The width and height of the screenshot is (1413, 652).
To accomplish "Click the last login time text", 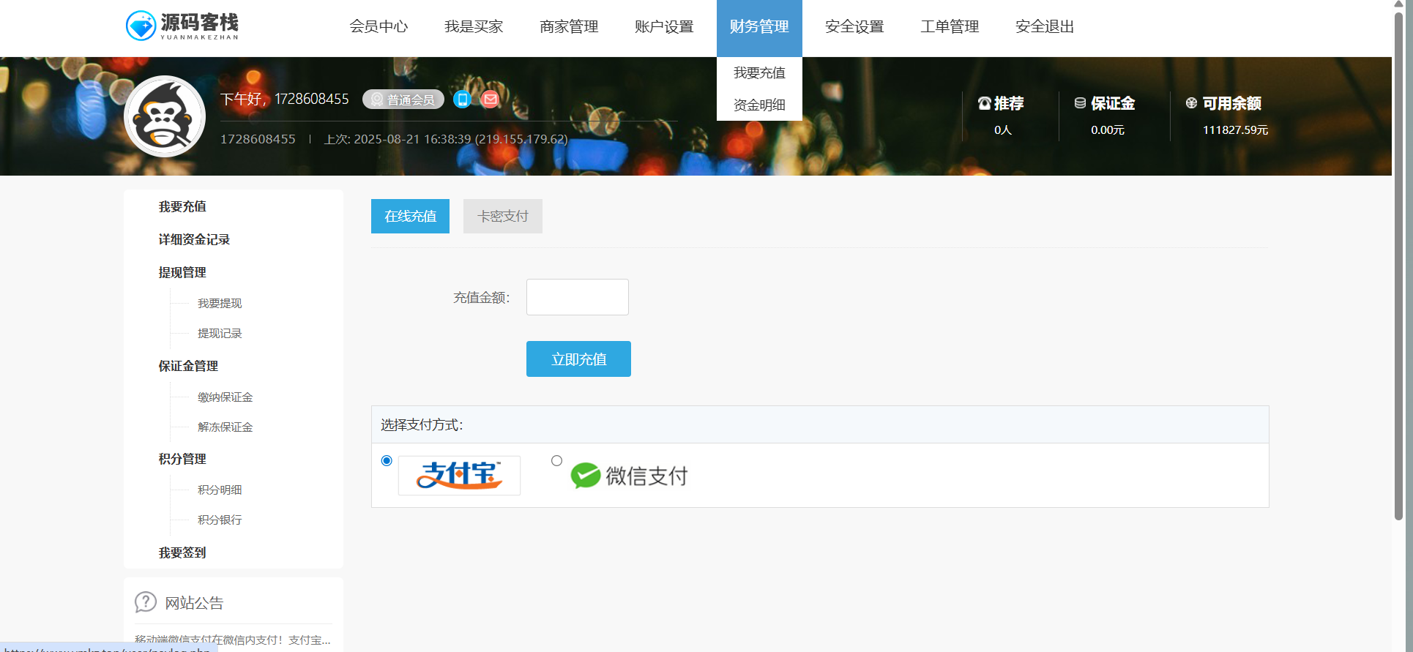I will (447, 139).
